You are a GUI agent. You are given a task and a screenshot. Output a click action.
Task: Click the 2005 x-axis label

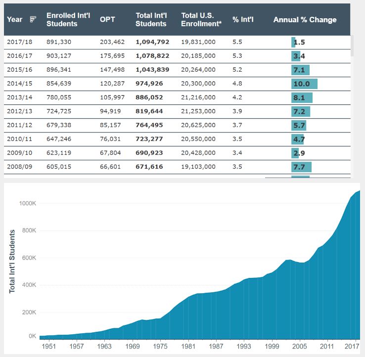pyautogui.click(x=299, y=346)
